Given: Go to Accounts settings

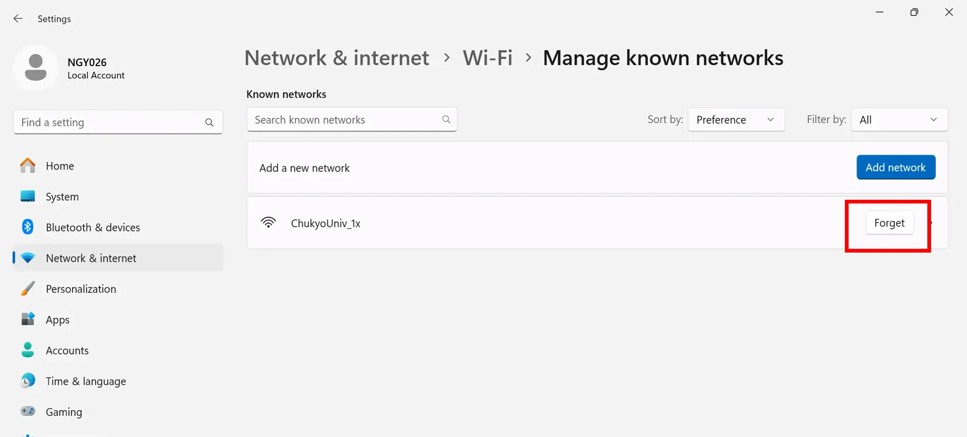Looking at the screenshot, I should 67,350.
